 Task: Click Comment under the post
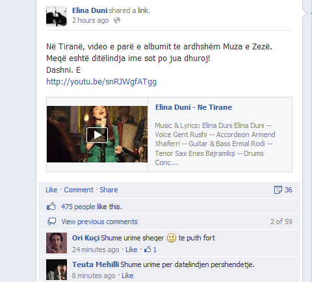pyautogui.click(x=79, y=190)
